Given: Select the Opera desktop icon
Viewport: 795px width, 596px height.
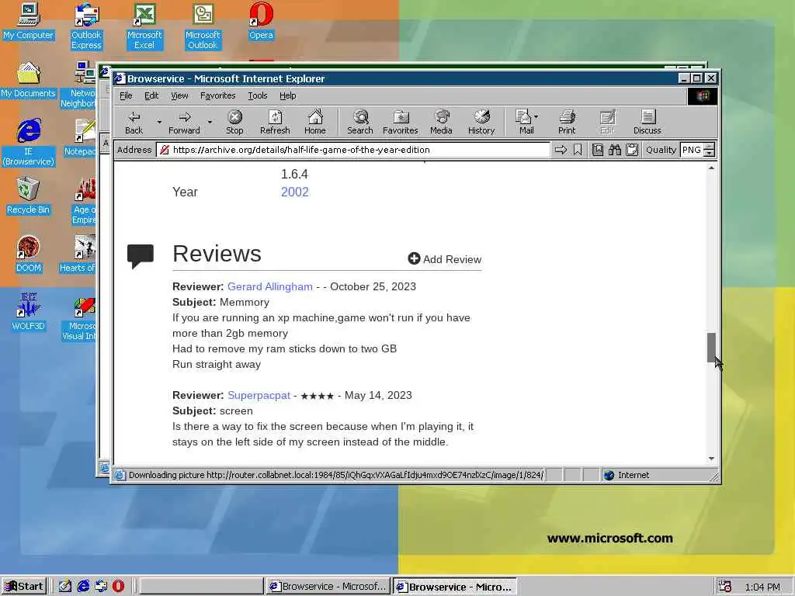Looking at the screenshot, I should (x=261, y=22).
